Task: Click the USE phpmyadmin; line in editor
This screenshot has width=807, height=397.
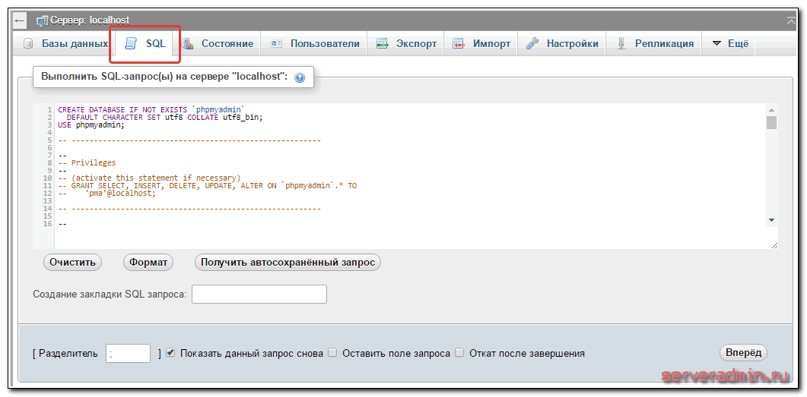Action: (x=91, y=124)
